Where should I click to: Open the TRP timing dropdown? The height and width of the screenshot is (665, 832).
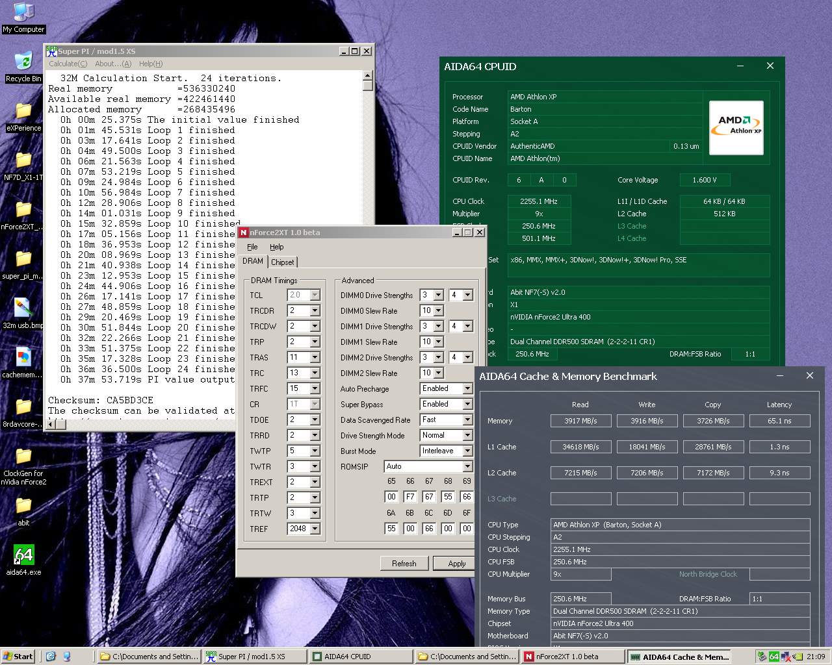(x=315, y=342)
